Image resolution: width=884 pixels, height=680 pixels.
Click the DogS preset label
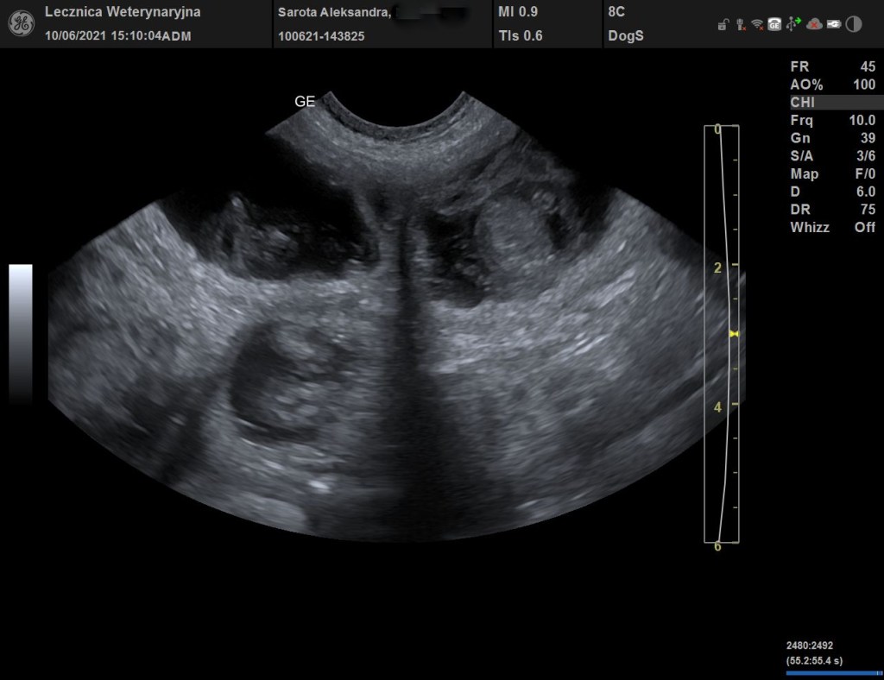(x=625, y=36)
